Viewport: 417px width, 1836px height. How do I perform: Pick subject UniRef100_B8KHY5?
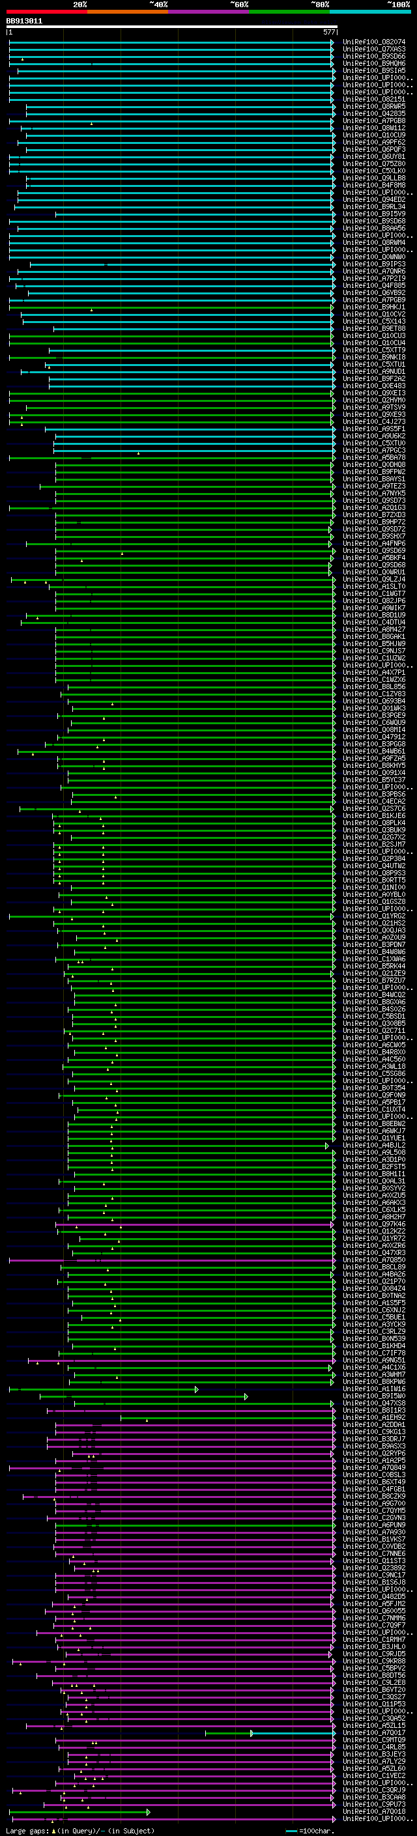pyautogui.click(x=374, y=765)
